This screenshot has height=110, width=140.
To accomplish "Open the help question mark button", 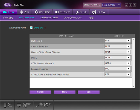I will 130,5.
